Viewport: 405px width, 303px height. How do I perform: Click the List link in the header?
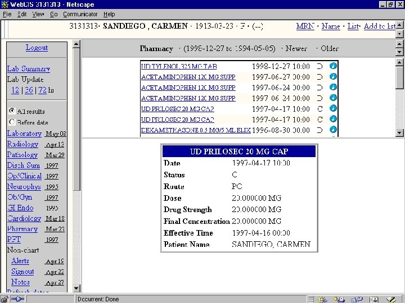[x=353, y=26]
